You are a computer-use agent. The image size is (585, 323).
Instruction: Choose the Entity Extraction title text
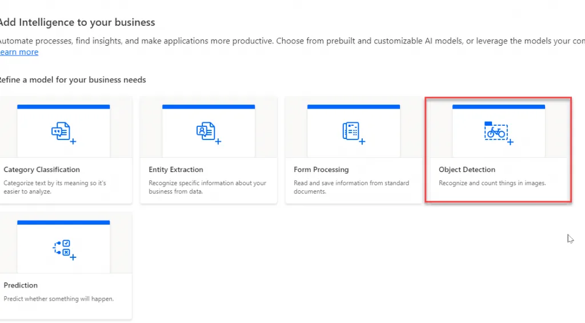[175, 170]
